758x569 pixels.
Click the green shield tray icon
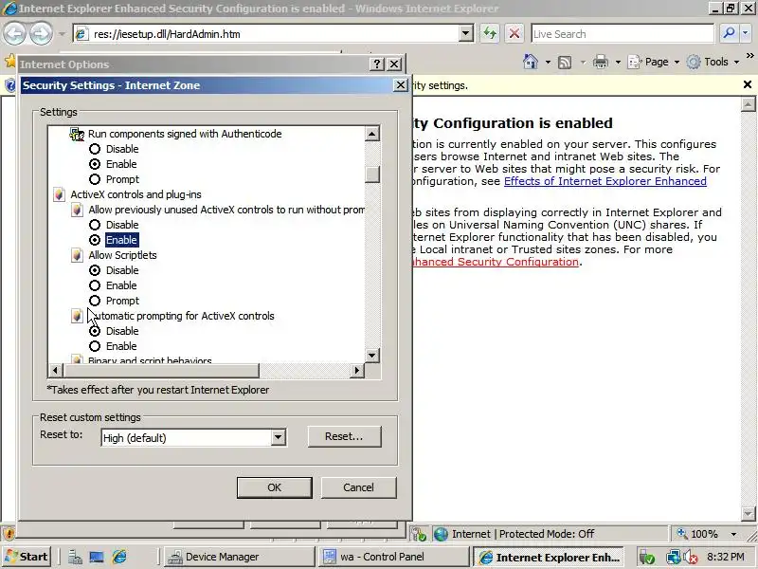click(x=647, y=558)
